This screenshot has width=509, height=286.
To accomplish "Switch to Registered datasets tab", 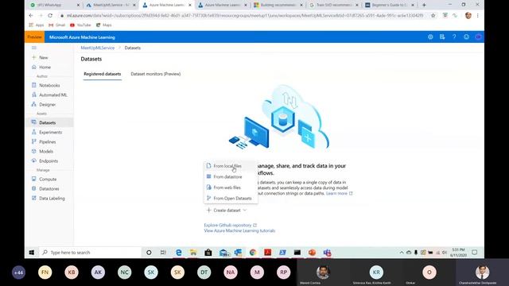I will pos(103,74).
